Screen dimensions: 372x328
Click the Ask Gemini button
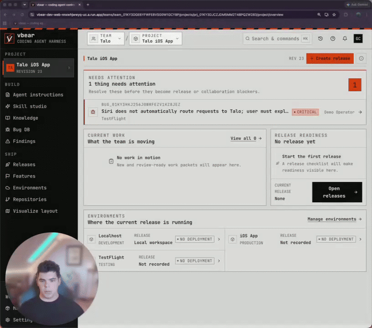coord(357,5)
